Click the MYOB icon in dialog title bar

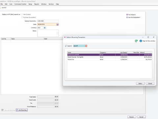click(x=65, y=37)
